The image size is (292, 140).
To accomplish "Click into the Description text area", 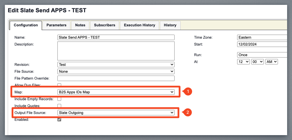I will pos(116,51).
